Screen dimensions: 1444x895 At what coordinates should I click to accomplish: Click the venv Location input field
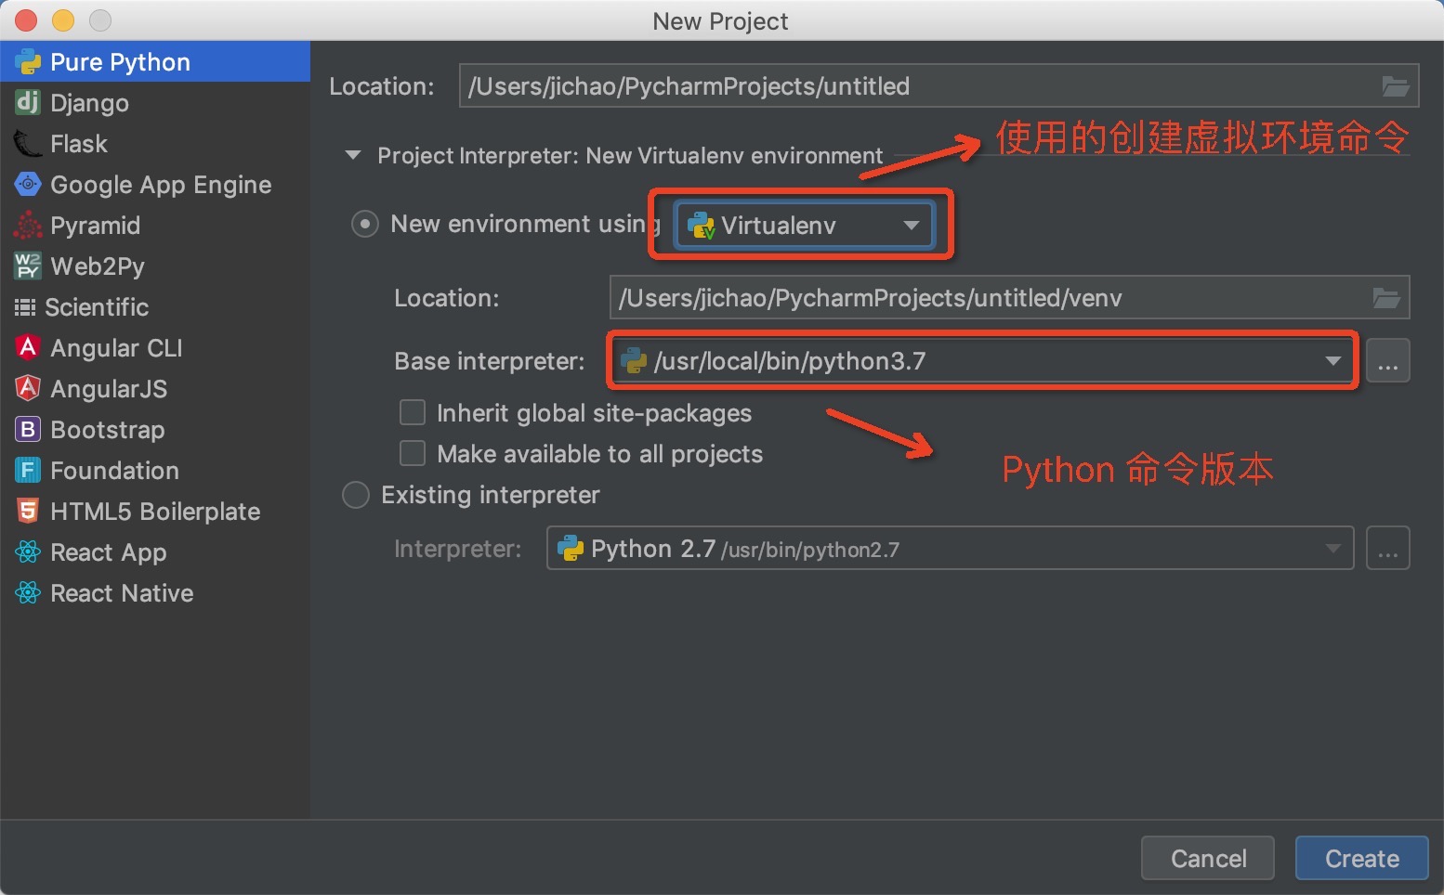pos(929,297)
